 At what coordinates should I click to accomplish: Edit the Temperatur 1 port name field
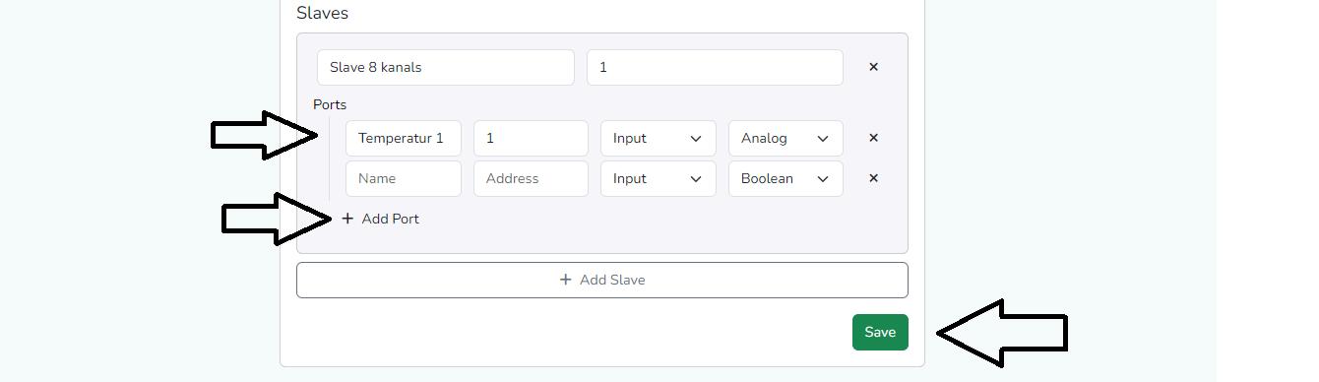point(404,138)
